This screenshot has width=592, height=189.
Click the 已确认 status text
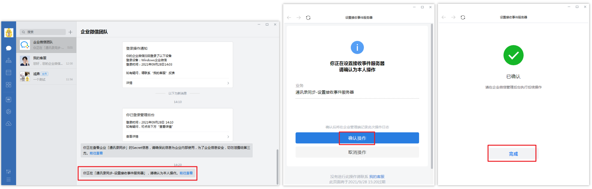(513, 77)
